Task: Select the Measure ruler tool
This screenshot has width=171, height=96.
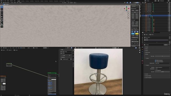Action: (x=2, y=24)
